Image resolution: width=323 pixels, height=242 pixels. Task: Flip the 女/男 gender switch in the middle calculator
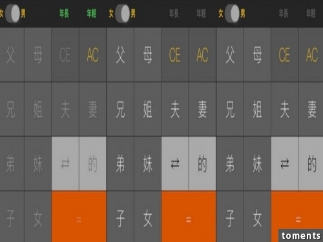(122, 14)
